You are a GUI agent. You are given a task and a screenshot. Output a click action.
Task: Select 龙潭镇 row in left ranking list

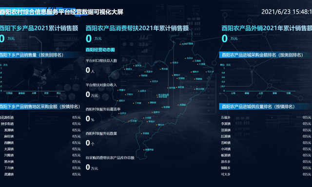pos(40,130)
